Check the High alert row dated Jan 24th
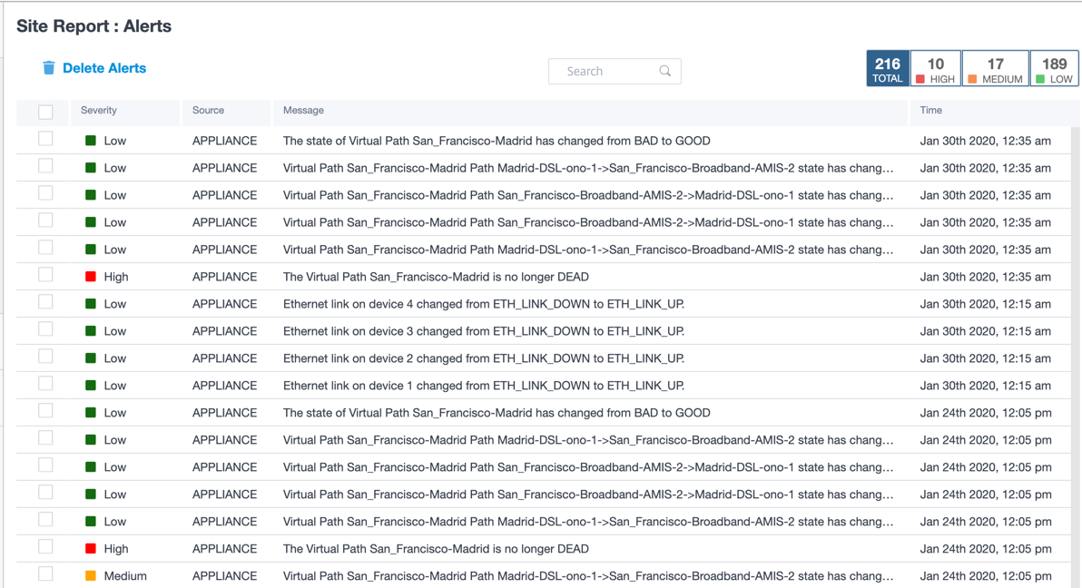This screenshot has width=1082, height=588. (45, 546)
